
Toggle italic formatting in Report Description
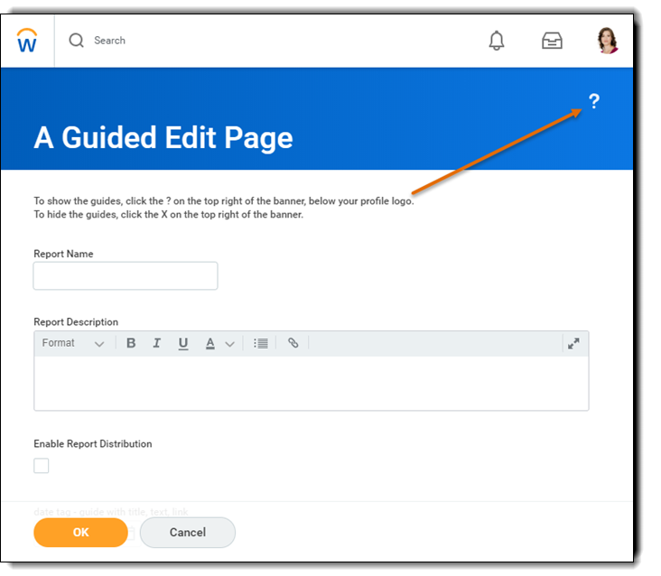pyautogui.click(x=156, y=343)
